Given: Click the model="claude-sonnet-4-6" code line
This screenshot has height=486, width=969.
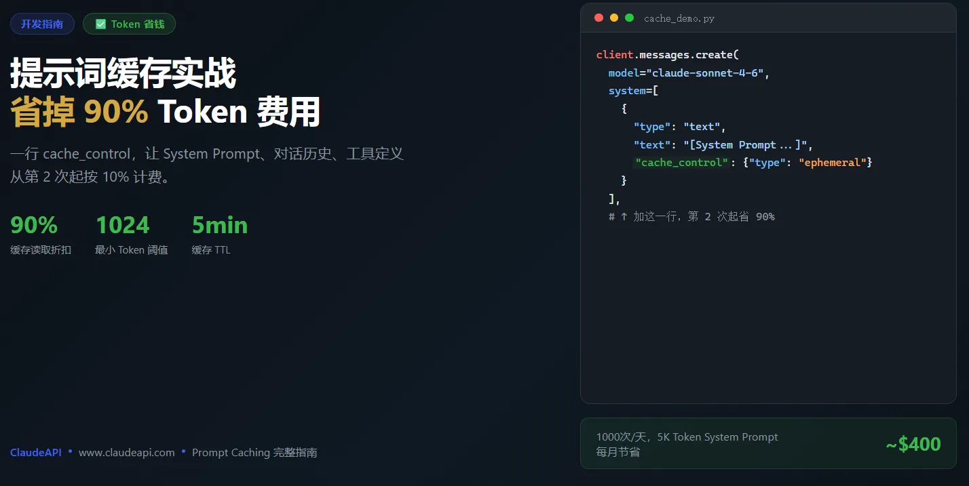Looking at the screenshot, I should pos(689,73).
